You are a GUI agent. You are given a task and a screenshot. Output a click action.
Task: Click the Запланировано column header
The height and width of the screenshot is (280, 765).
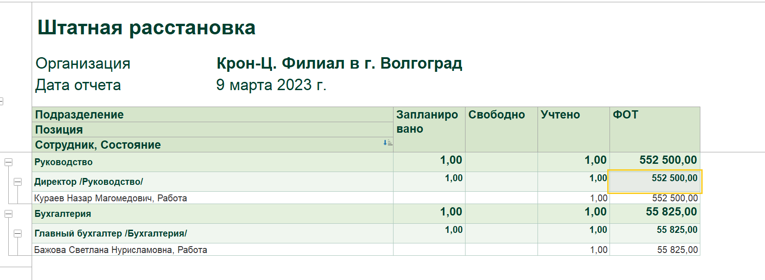[427, 122]
